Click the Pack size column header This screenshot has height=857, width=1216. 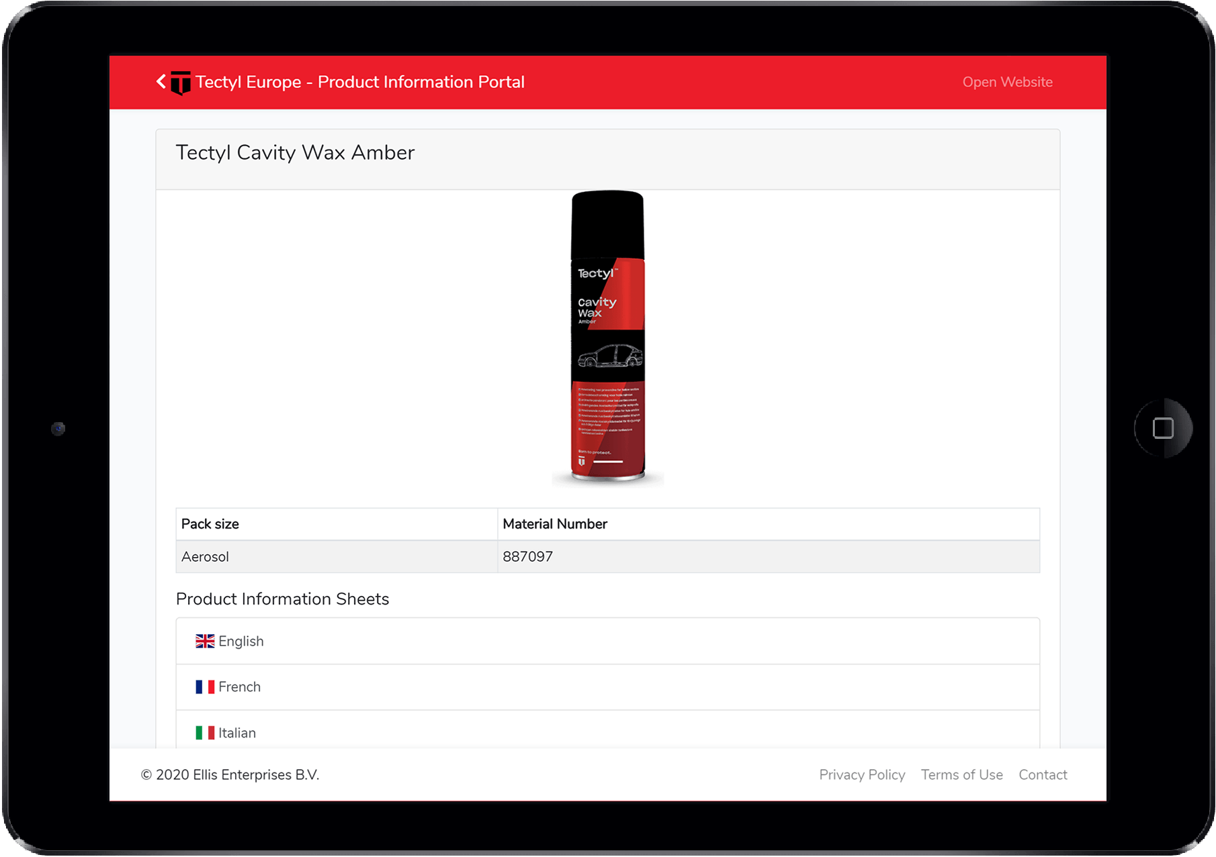[337, 524]
